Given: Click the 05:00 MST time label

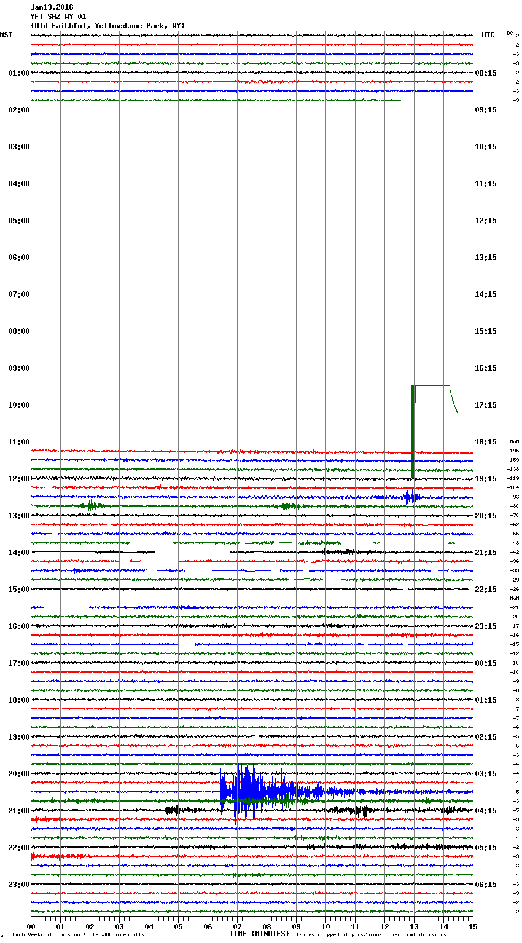Looking at the screenshot, I should [x=19, y=221].
